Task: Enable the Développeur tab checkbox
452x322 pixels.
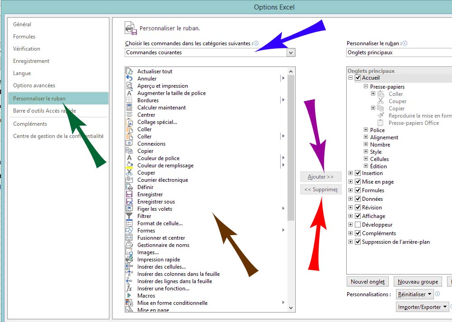Action: point(358,224)
